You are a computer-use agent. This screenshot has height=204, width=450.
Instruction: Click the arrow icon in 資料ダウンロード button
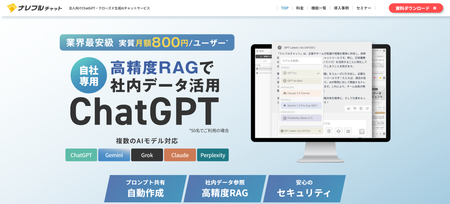click(x=435, y=8)
